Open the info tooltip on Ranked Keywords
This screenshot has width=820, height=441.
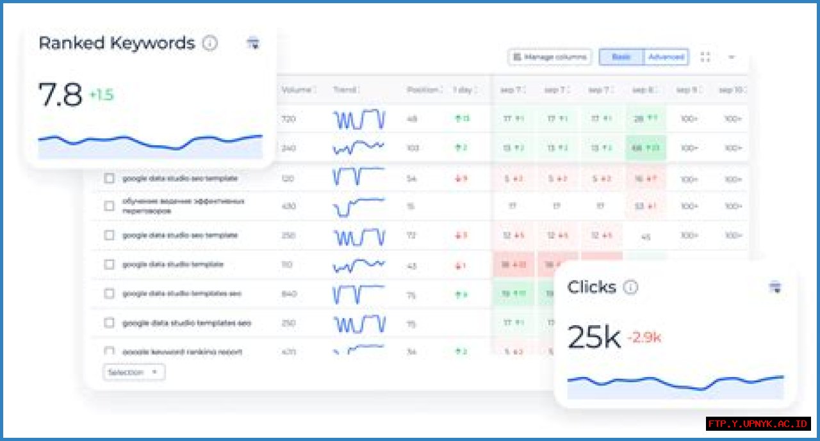point(211,44)
